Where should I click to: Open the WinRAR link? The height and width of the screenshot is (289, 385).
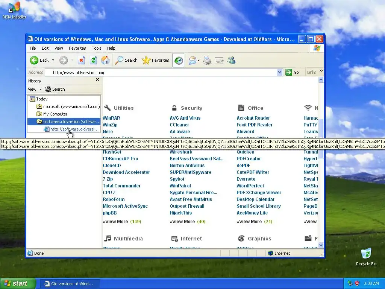[x=111, y=118]
